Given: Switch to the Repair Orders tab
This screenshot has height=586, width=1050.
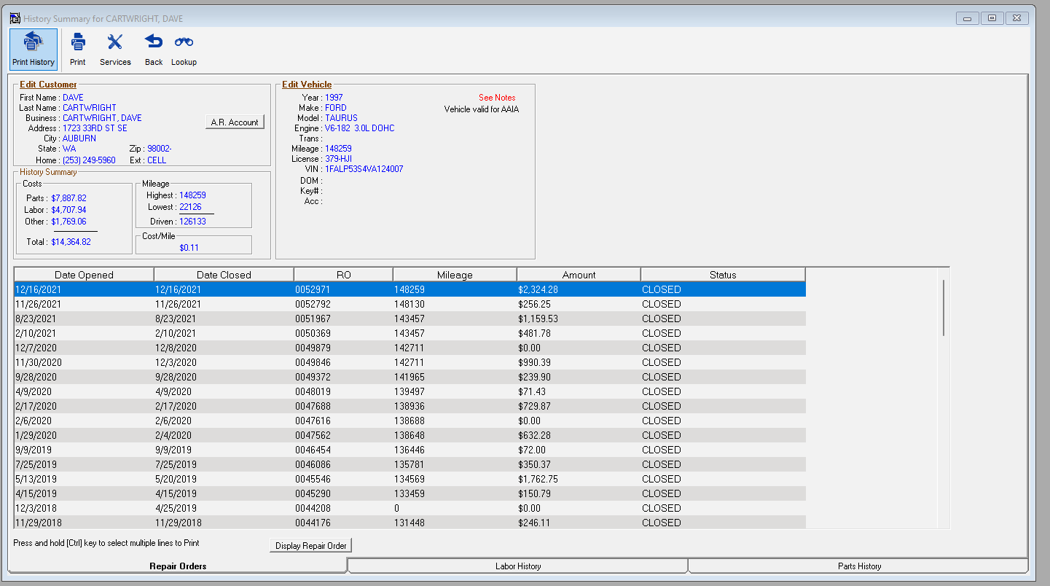Looking at the screenshot, I should [178, 566].
